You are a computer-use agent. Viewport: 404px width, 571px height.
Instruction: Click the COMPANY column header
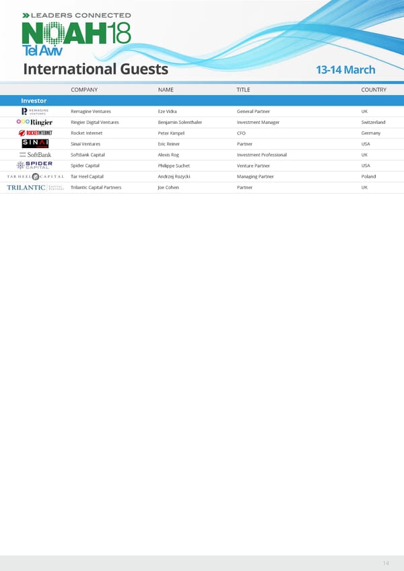click(x=84, y=90)
